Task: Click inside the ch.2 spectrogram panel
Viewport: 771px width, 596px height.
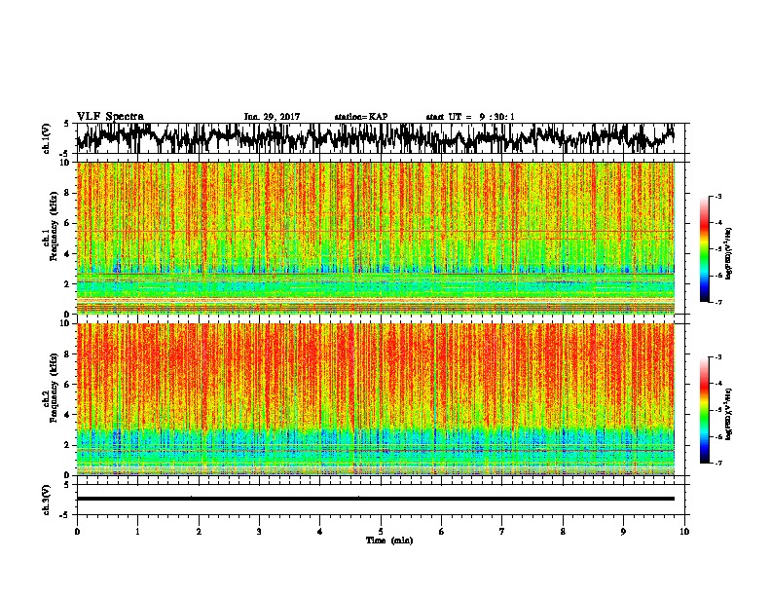Action: tap(375, 399)
